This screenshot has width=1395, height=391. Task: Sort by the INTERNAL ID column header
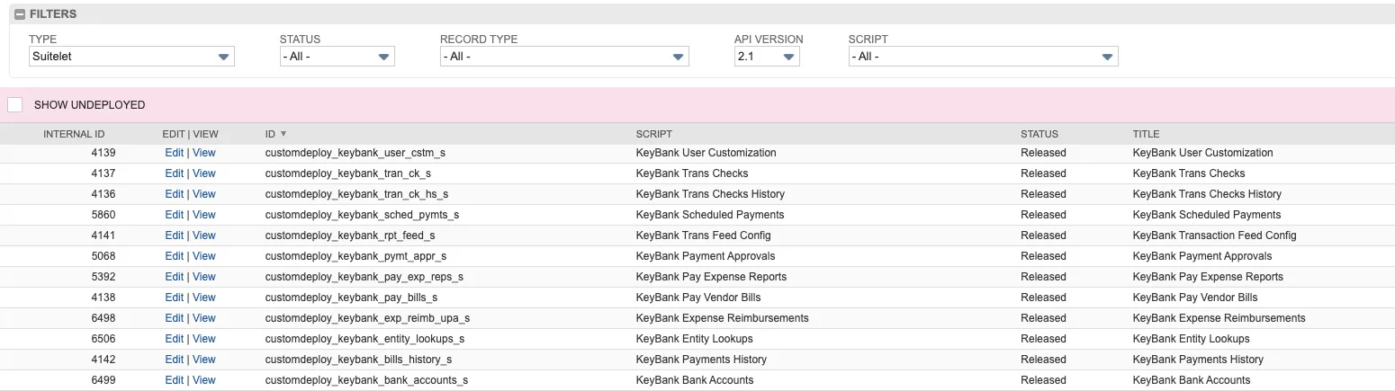(x=74, y=134)
